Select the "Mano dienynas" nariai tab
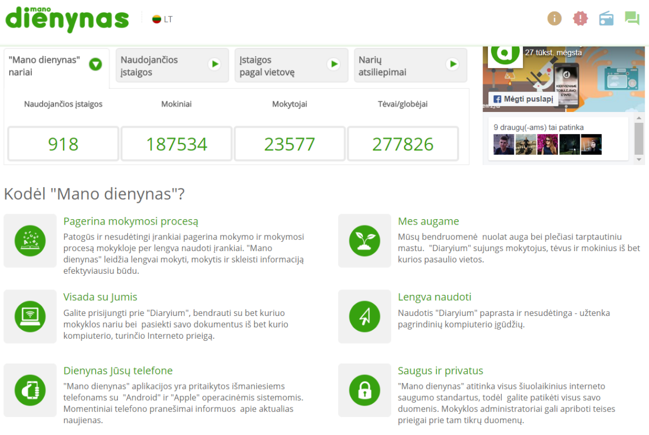The width and height of the screenshot is (649, 435). pyautogui.click(x=57, y=68)
